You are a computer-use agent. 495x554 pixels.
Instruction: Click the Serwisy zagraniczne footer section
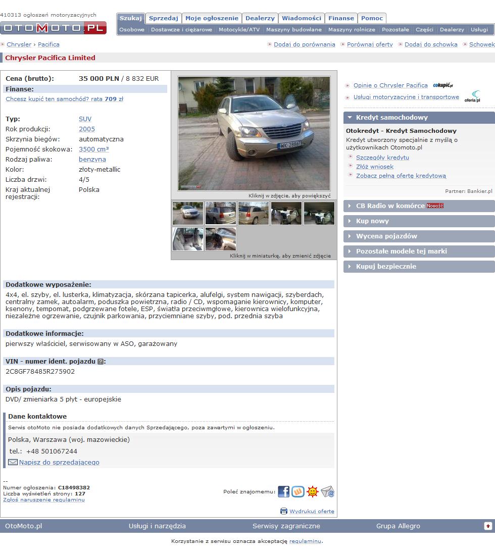(286, 526)
